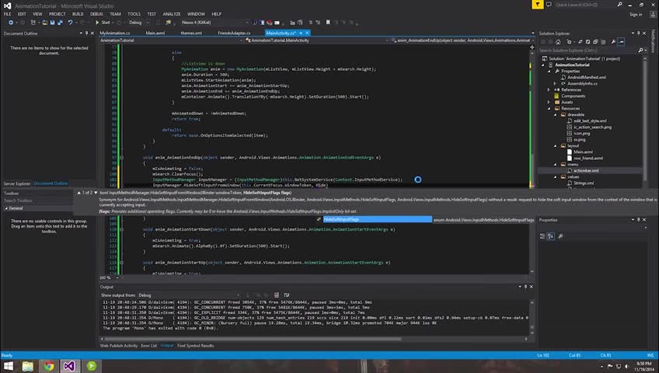Screen dimensions: 659x373
Task: Open the Solution Configurations Debug dropdown
Action: click(x=138, y=23)
